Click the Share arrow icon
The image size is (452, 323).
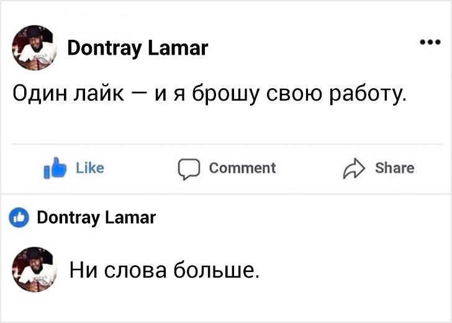point(352,169)
